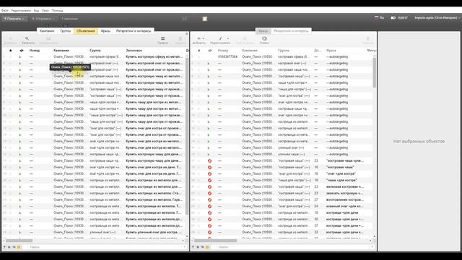Click left ads table vertical scrollbar

coord(187,136)
